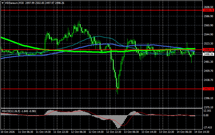Click the 11 Oct 22:30 time label

(x=61, y=132)
